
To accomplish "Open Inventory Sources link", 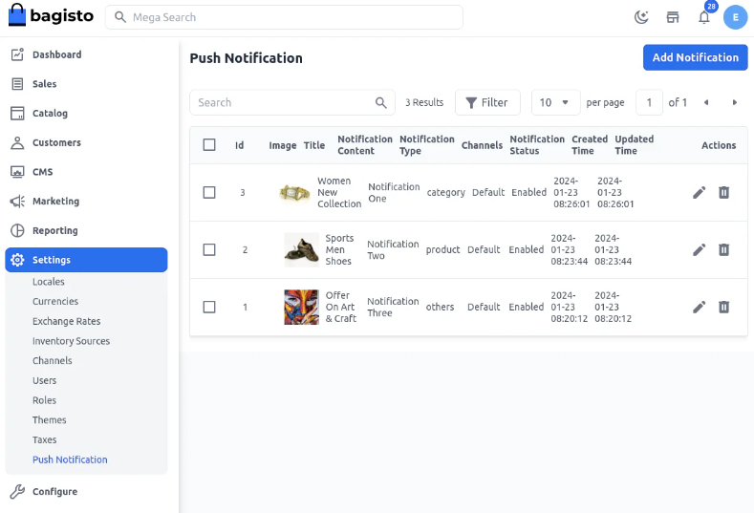I will click(x=71, y=341).
